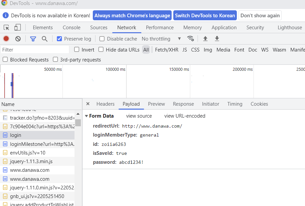
Task: Click the request list scrollbar thumb
Action: (x=78, y=123)
